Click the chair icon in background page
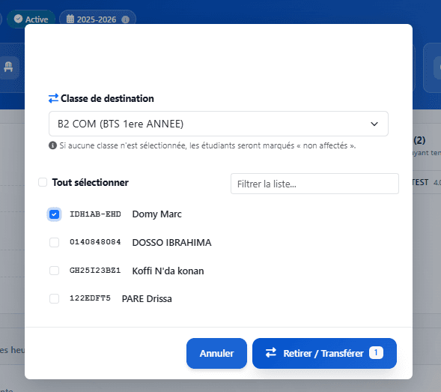 click(8, 67)
